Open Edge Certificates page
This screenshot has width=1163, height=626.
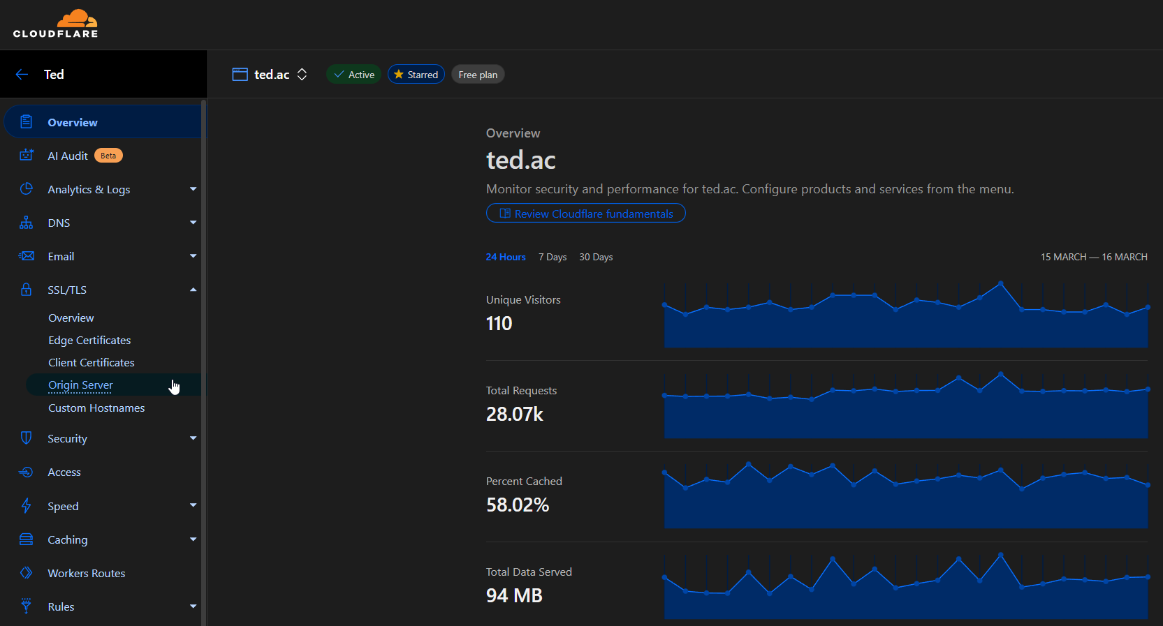click(x=89, y=340)
